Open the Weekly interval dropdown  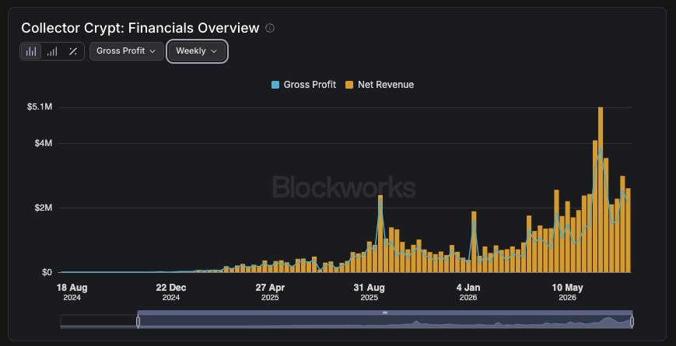point(197,51)
